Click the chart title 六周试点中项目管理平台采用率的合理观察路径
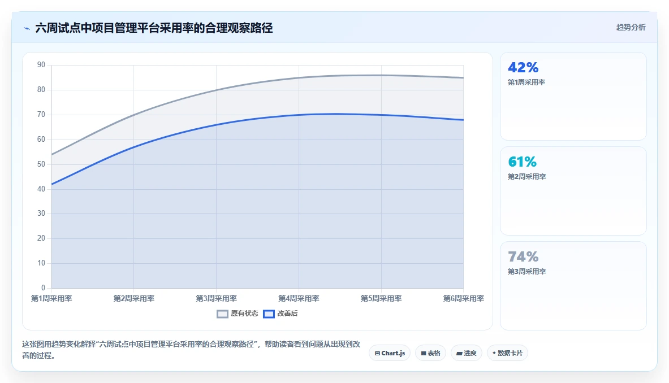Image resolution: width=669 pixels, height=383 pixels. pyautogui.click(x=154, y=28)
